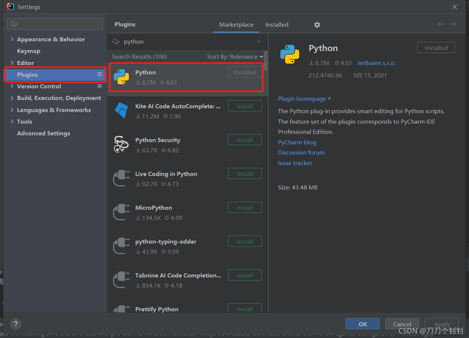Click the Python Security snake icon
Viewport: 469px width, 338px height.
pos(121,144)
